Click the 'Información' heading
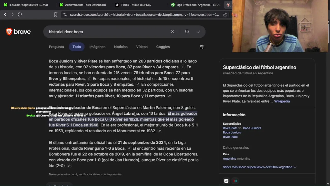330x186 pixels. point(234,115)
